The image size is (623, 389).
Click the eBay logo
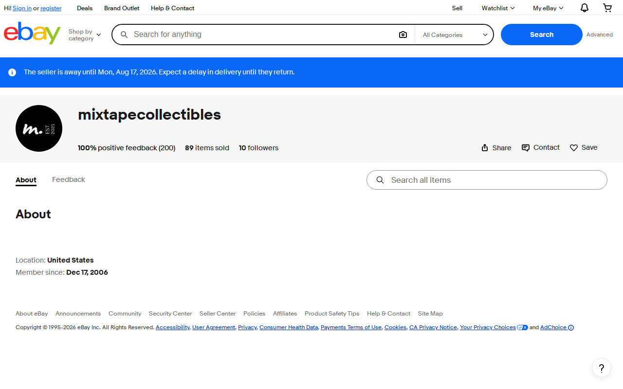tap(32, 33)
